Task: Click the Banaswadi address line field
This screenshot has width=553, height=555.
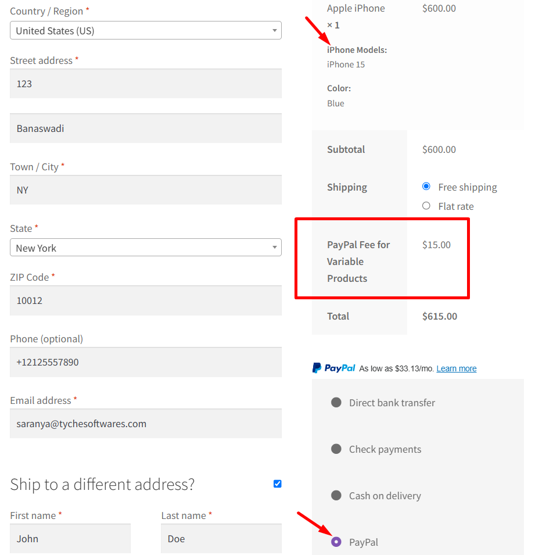Action: pos(145,128)
